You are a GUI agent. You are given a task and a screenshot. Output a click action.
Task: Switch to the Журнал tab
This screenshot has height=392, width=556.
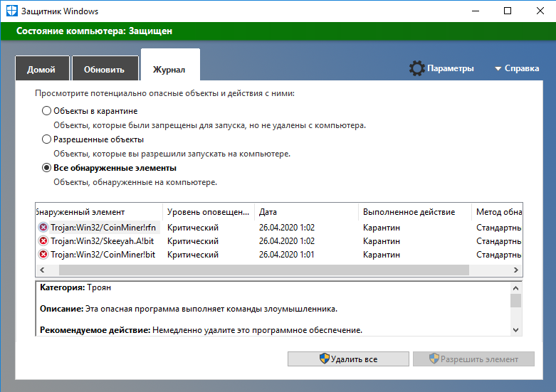[170, 65]
